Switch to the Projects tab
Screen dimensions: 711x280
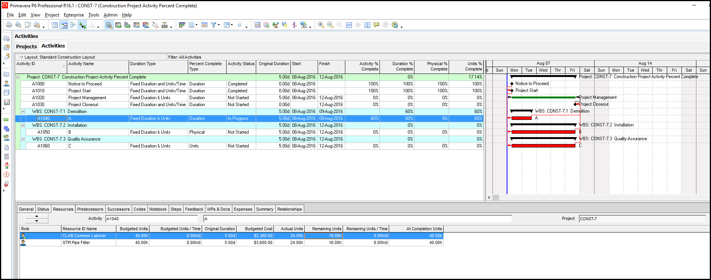coord(27,46)
